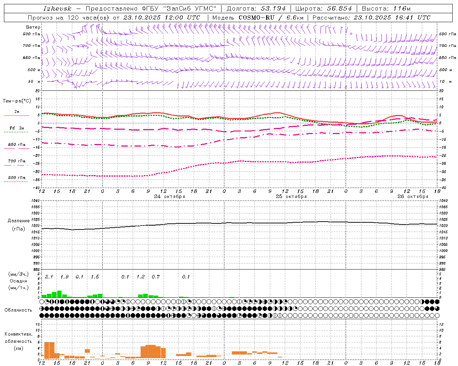This screenshot has width=458, height=366.
Task: Click the (км) unit under convective cloudiness label
Action: point(19,348)
